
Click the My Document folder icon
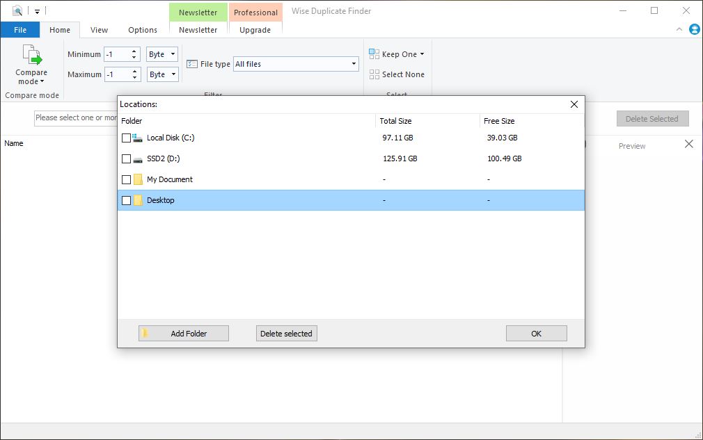(x=138, y=179)
